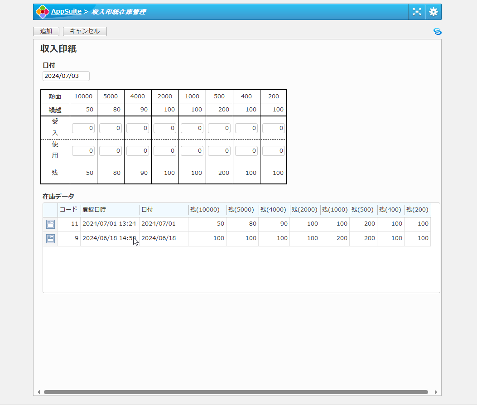Click the 日付 date input field
This screenshot has height=405, width=477.
coord(66,76)
